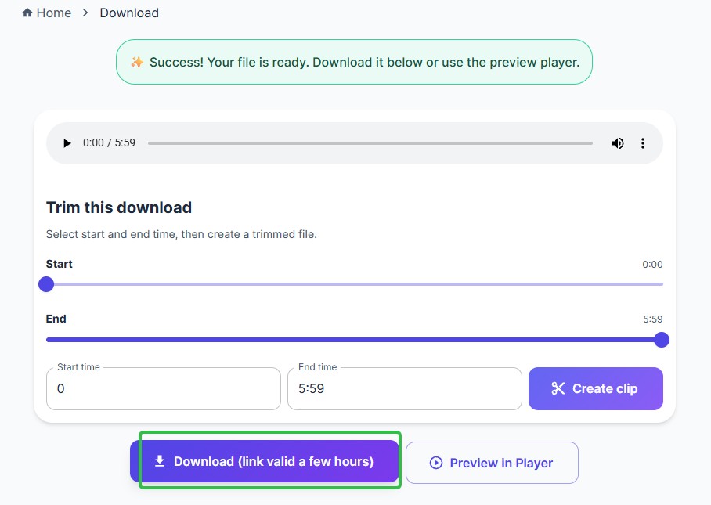Click the Download button with green outline
This screenshot has height=505, width=711.
[x=268, y=462]
